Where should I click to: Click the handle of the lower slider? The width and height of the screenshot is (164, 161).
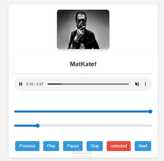[38, 126]
